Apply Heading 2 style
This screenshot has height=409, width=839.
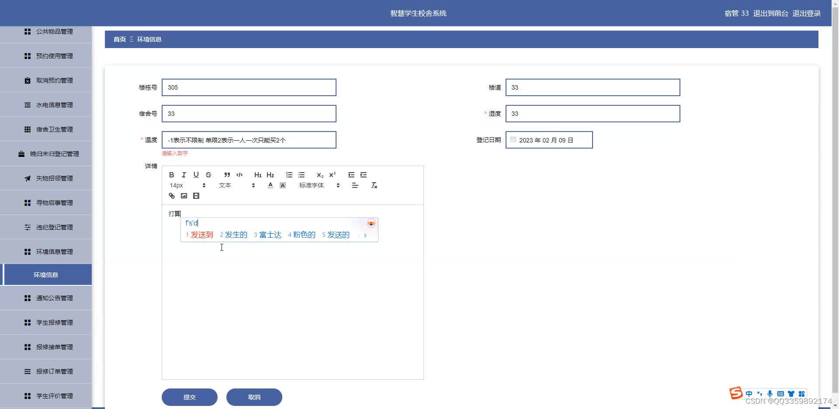(270, 175)
